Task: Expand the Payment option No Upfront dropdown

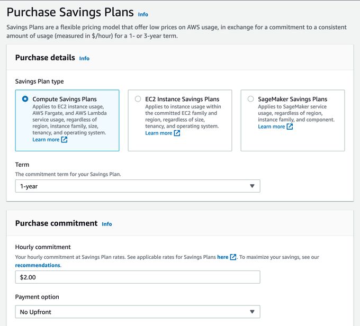Action: (x=138, y=312)
